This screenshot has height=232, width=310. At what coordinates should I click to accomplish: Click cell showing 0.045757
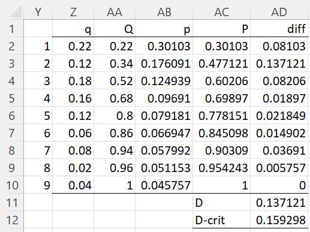tap(164, 185)
